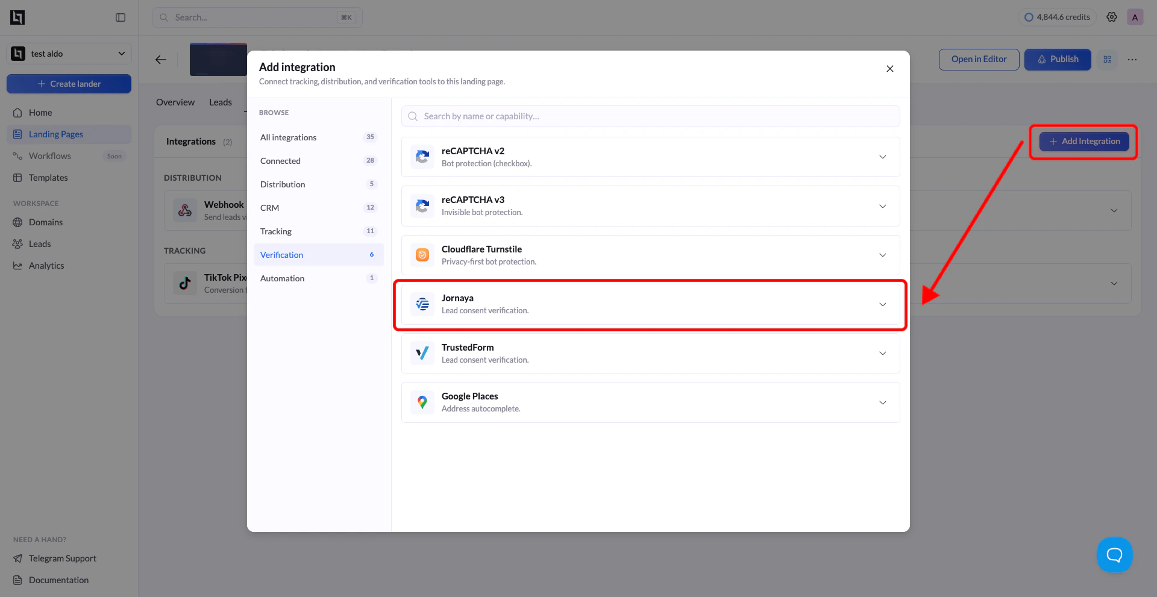The width and height of the screenshot is (1157, 597).
Task: Click the reCAPTCHA v3 logo icon
Action: click(422, 206)
